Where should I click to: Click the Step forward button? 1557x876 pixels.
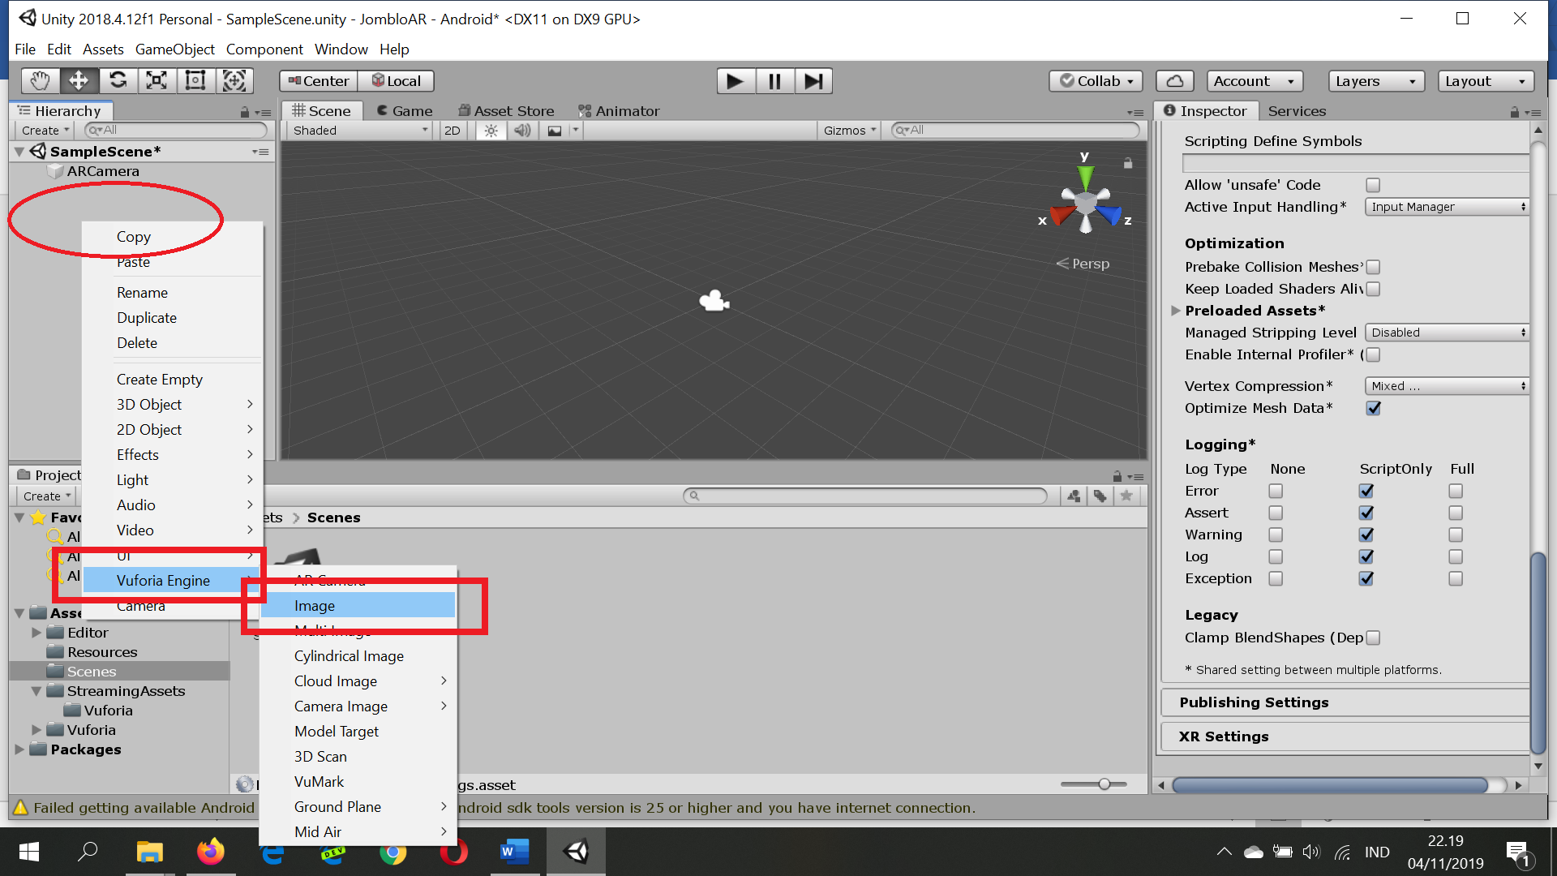[x=813, y=81]
